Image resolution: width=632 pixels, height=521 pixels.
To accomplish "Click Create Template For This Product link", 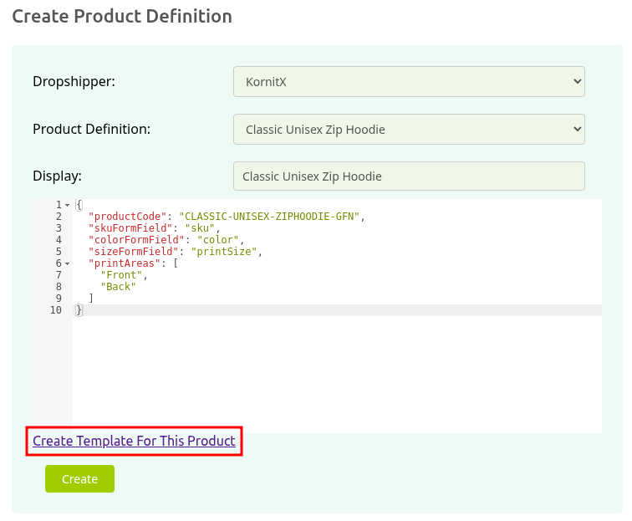I will [134, 441].
